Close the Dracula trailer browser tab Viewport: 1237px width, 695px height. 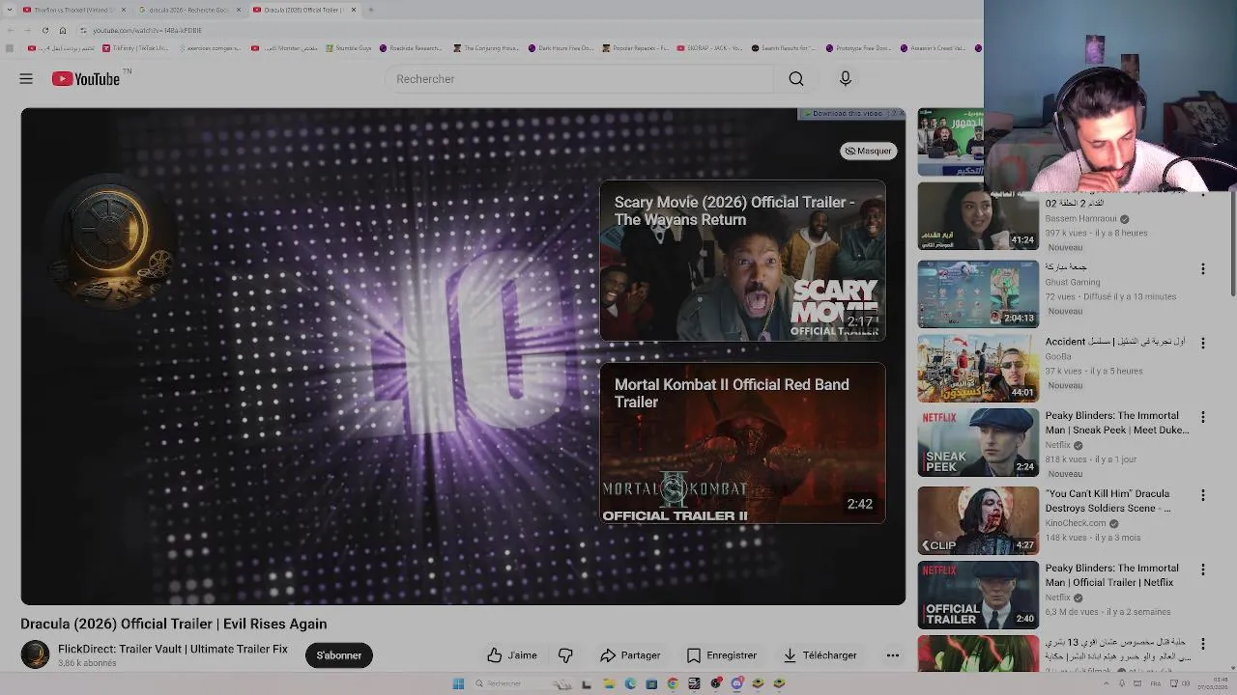click(x=354, y=10)
